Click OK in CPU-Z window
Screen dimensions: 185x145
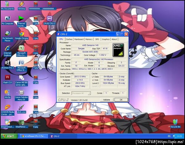tap(121, 100)
